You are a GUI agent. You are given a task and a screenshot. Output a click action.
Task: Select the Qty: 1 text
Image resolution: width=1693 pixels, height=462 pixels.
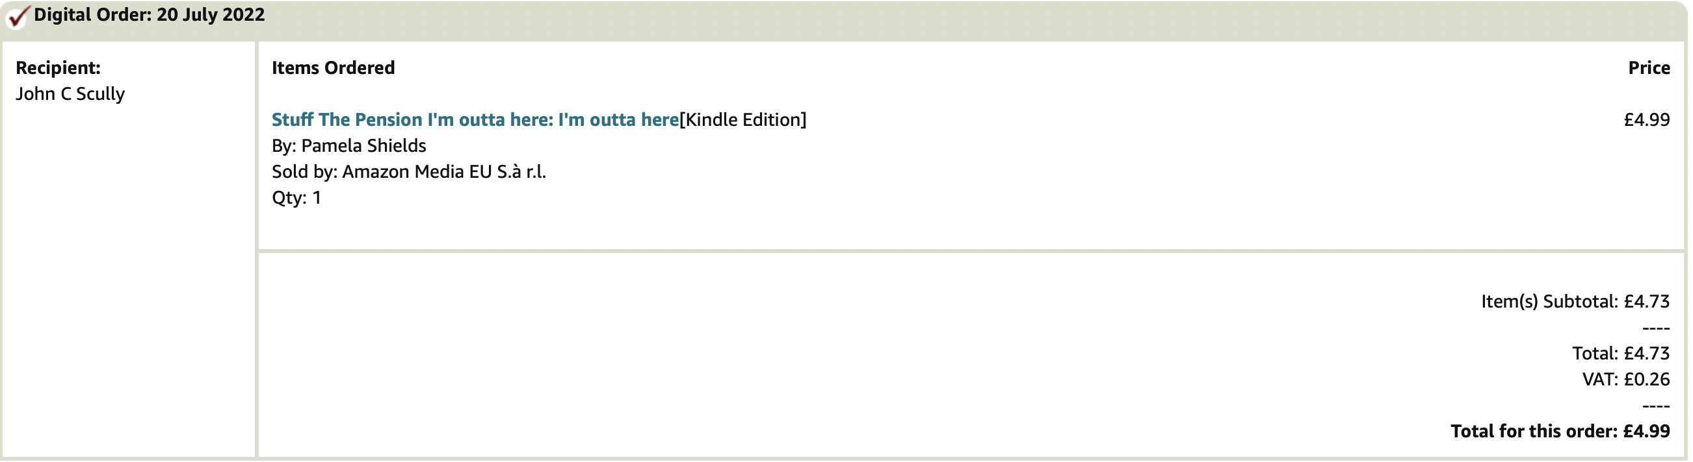tap(296, 198)
